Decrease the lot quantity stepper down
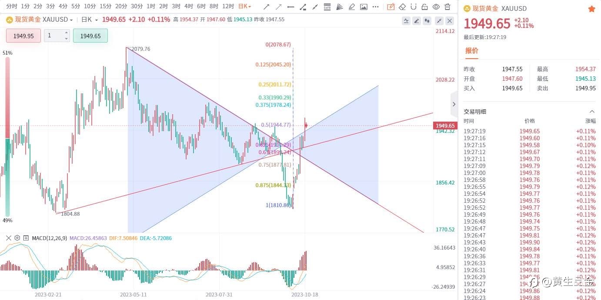Viewport: 601px width, 300px height. tap(66, 39)
